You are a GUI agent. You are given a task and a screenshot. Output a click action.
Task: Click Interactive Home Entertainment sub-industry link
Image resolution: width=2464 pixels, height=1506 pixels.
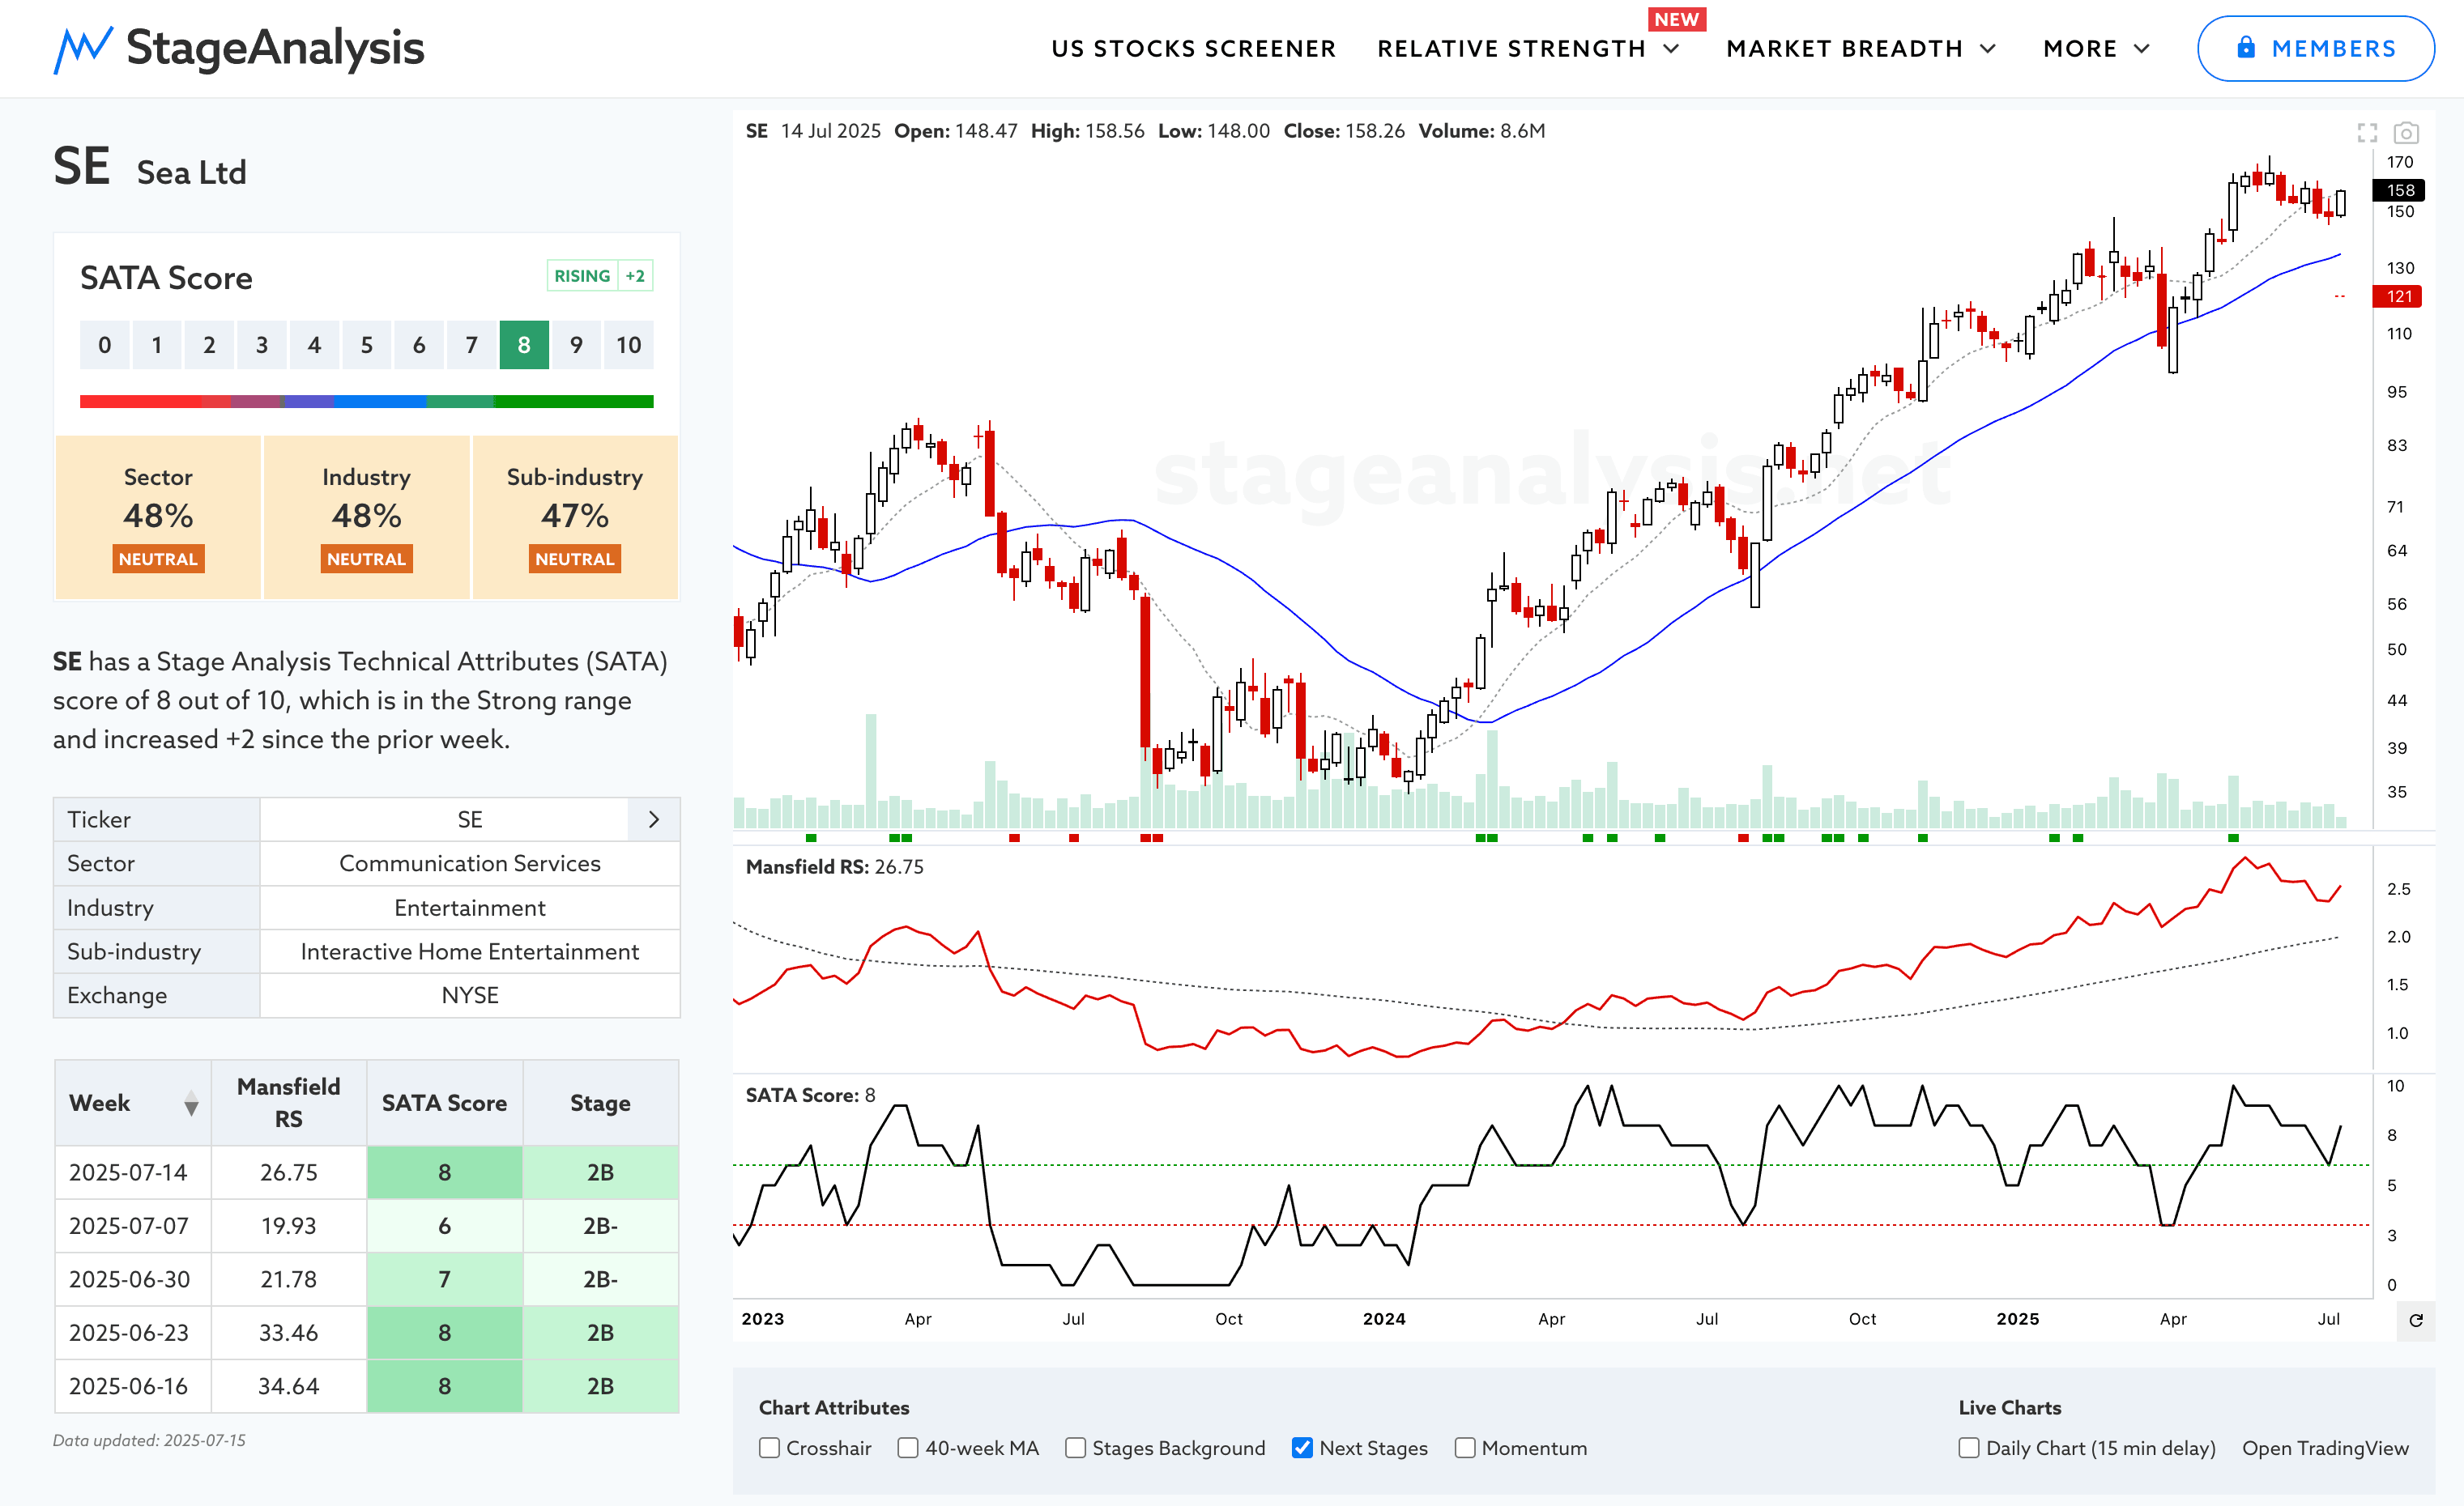(470, 951)
